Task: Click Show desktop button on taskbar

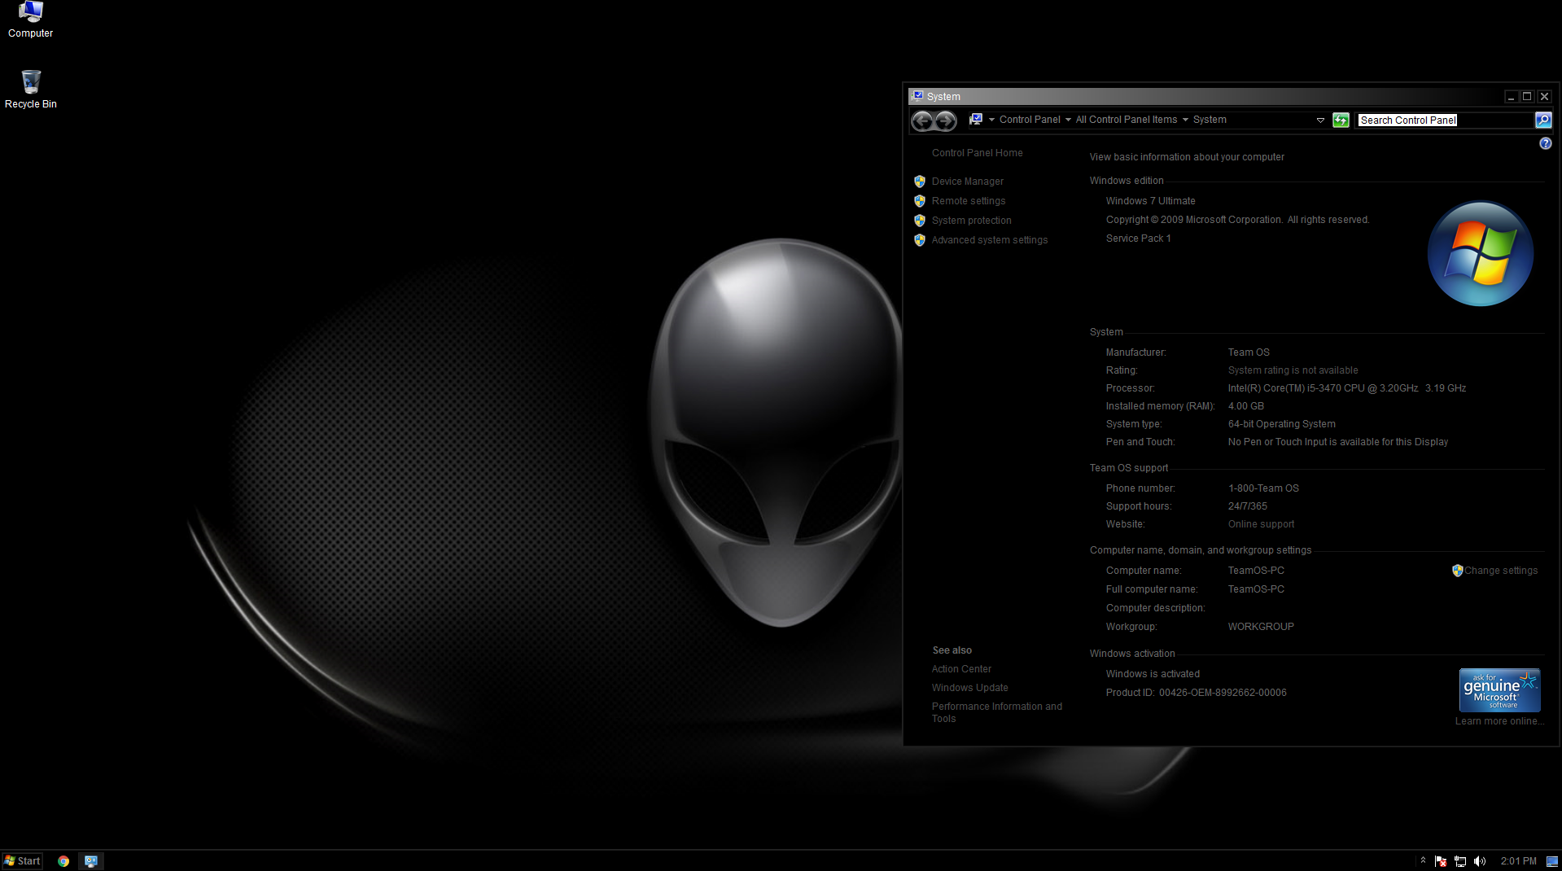Action: click(x=1552, y=861)
